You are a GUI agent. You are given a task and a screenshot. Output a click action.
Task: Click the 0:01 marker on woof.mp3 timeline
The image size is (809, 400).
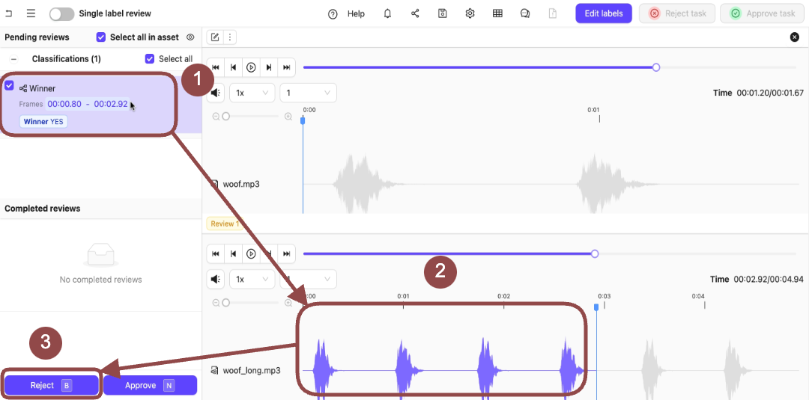pyautogui.click(x=593, y=110)
